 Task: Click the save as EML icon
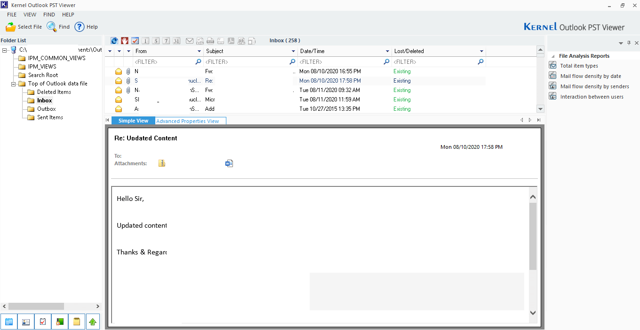click(200, 41)
